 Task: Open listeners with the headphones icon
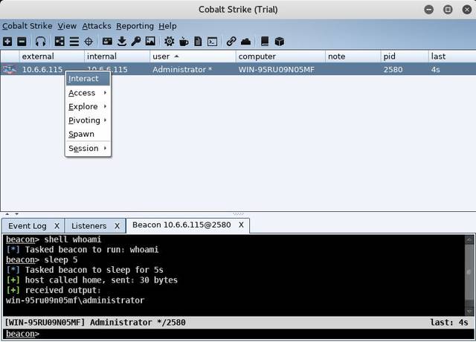tap(40, 42)
